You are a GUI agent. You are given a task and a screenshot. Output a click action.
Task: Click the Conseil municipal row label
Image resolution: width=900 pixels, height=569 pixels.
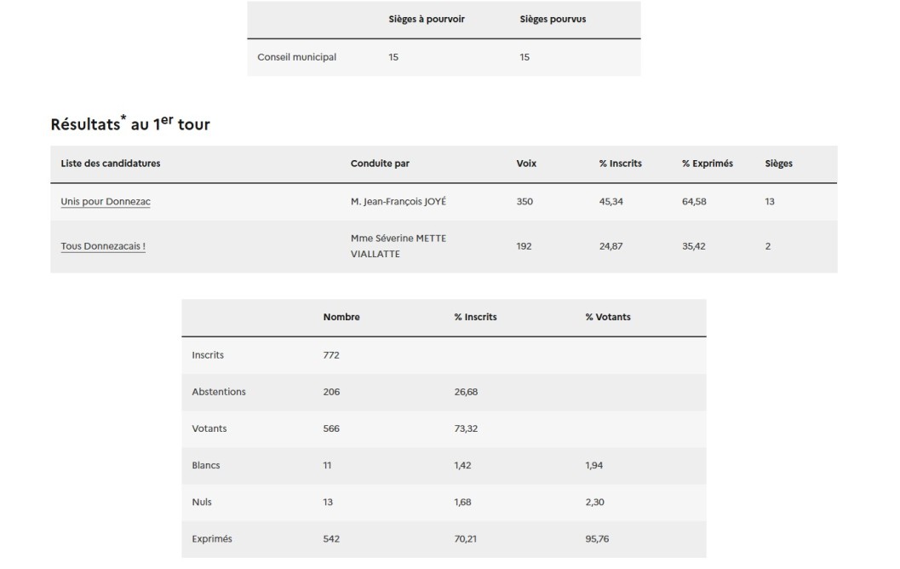click(x=296, y=57)
